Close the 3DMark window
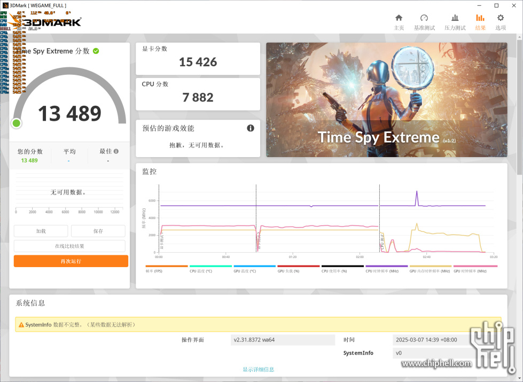The height and width of the screenshot is (382, 523). [514, 5]
